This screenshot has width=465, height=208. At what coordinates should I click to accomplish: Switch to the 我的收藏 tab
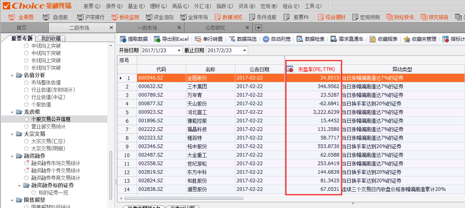(51, 38)
